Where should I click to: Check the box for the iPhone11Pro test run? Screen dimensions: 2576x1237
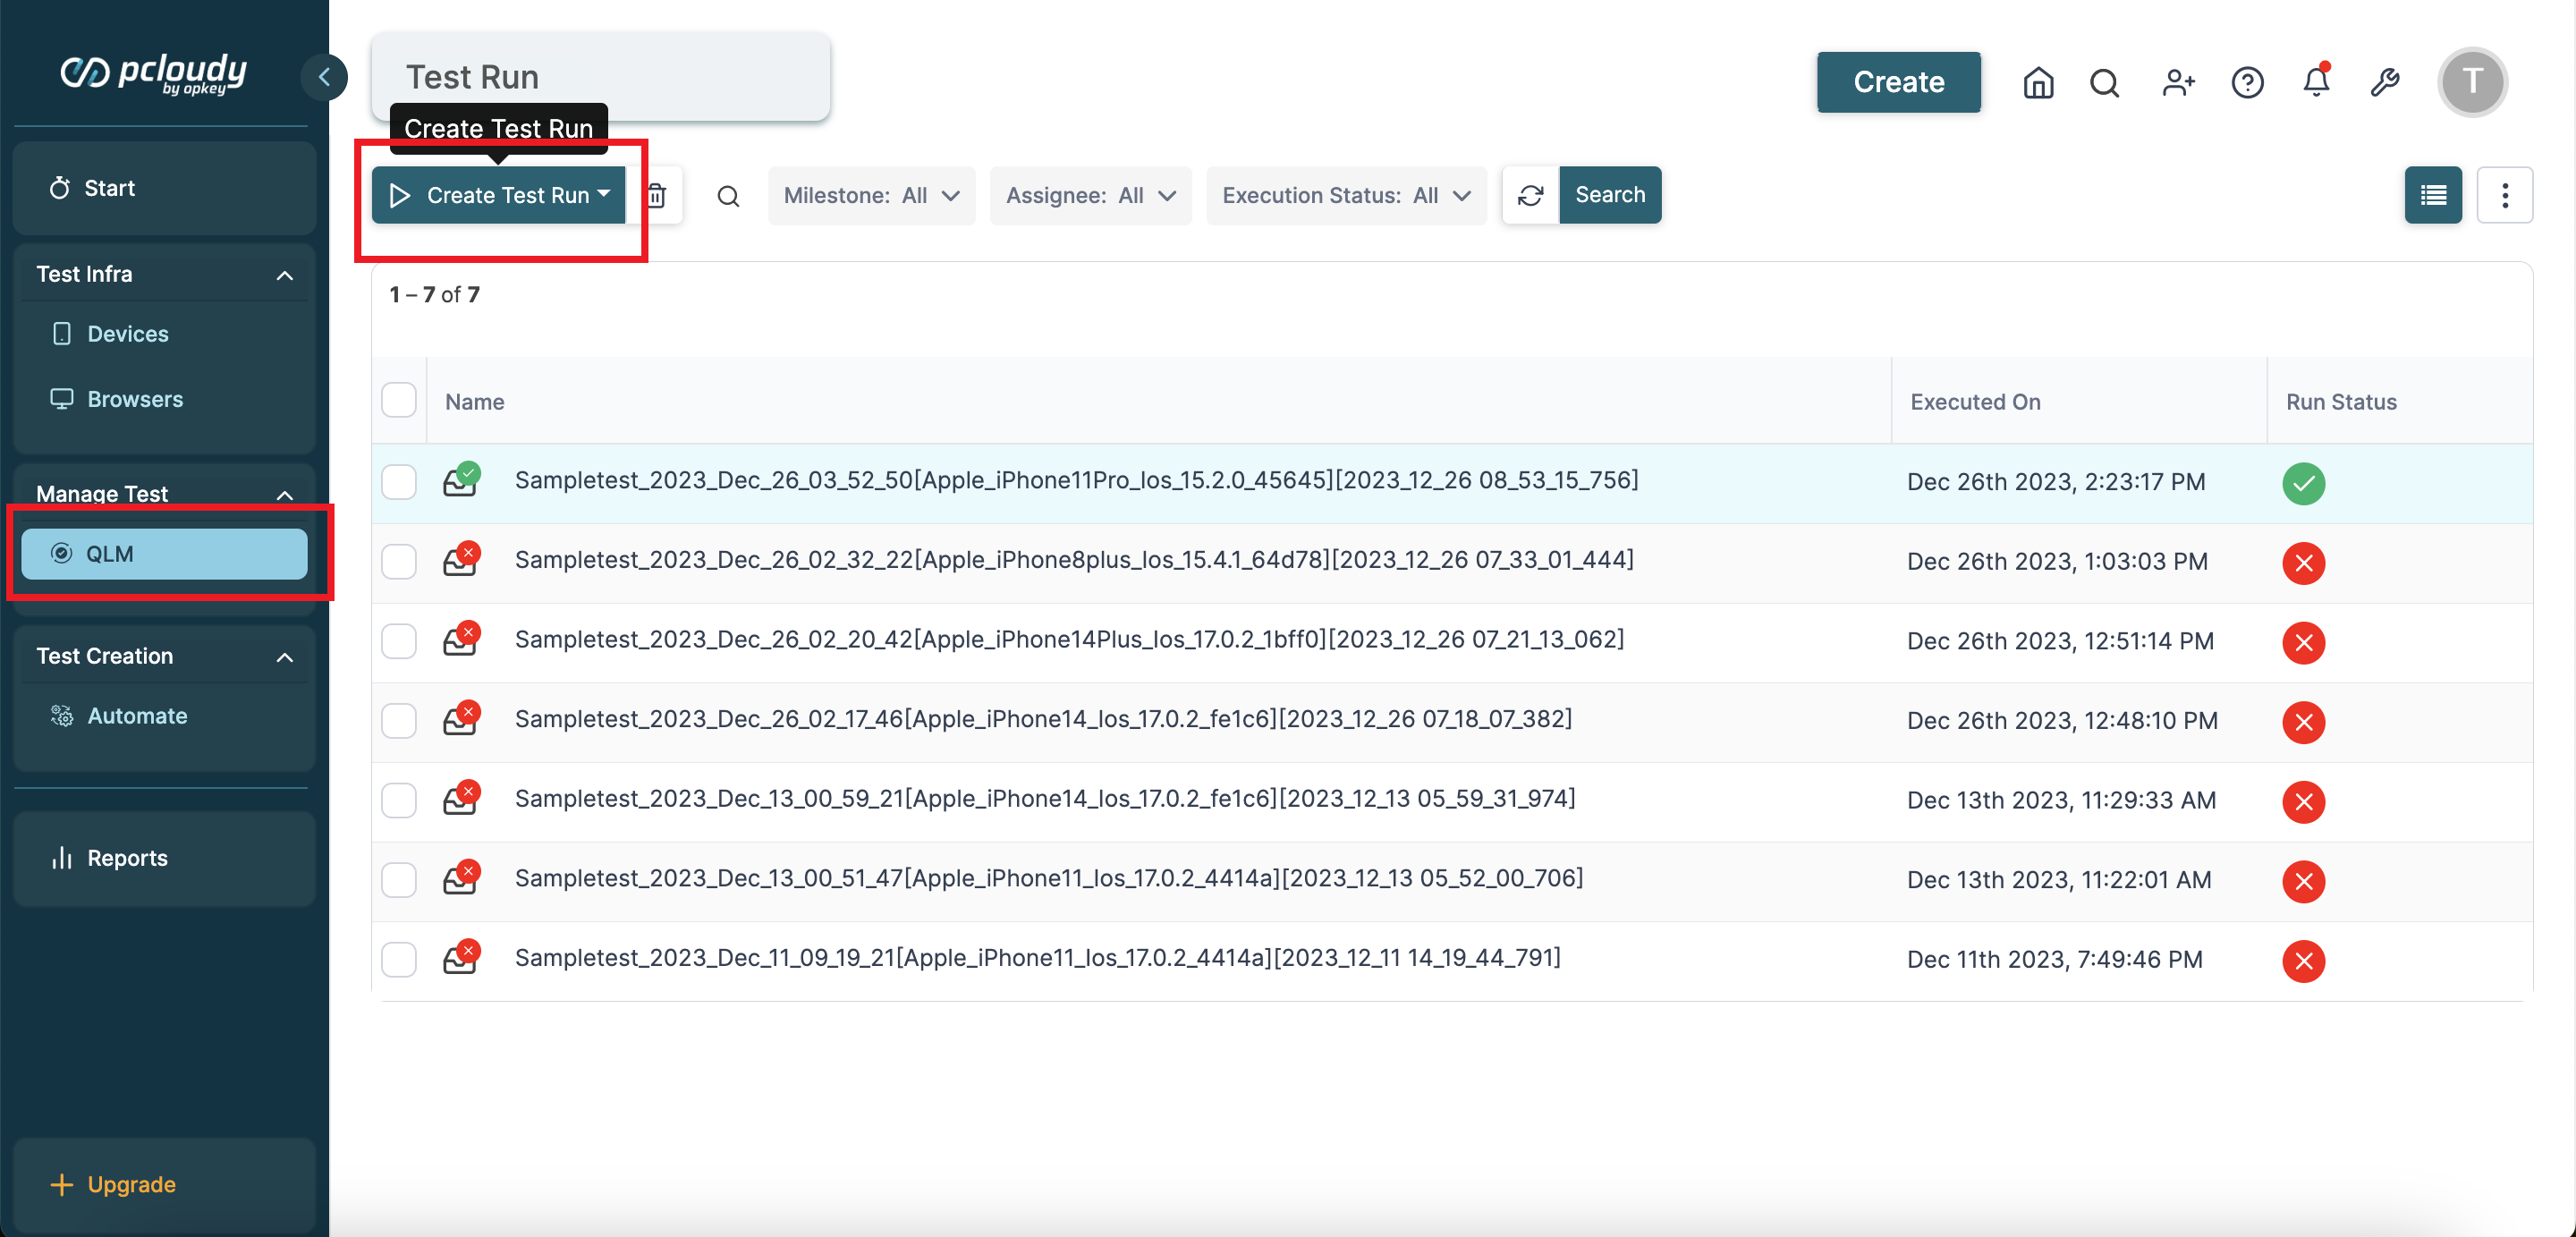[x=399, y=482]
